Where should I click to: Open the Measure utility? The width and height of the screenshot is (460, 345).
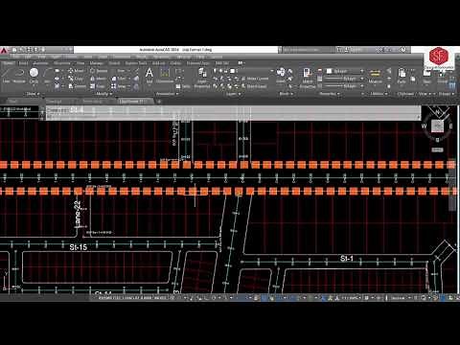click(375, 76)
